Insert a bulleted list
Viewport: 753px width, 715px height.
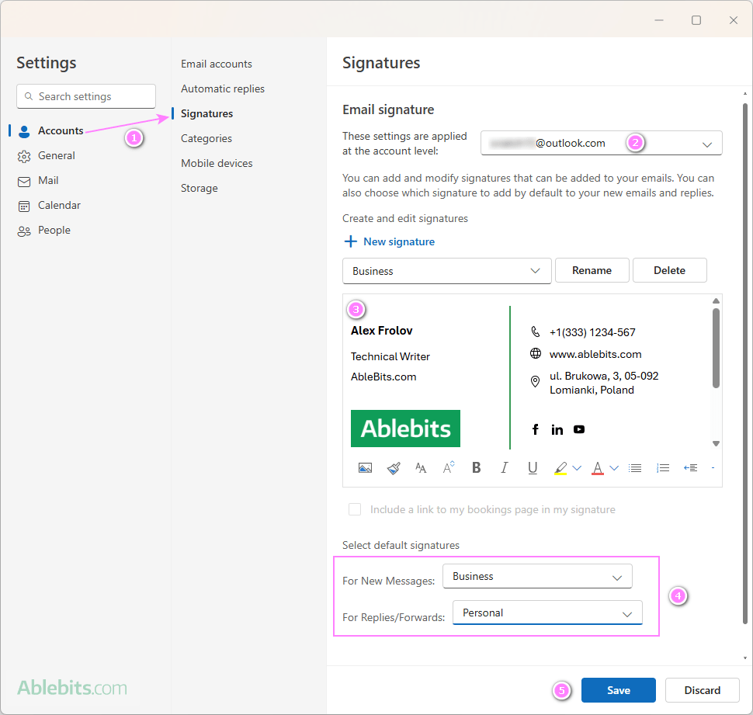point(635,467)
